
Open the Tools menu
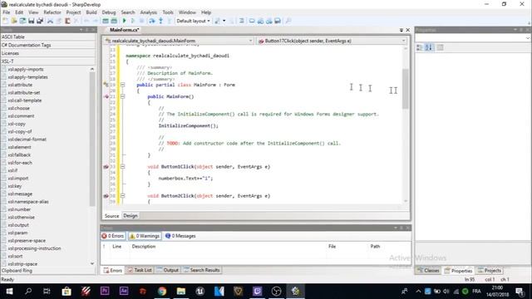tap(168, 12)
